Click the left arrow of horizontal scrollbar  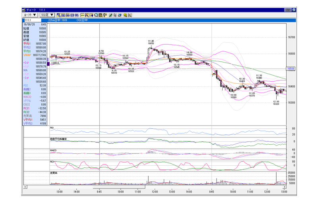[x=25, y=187]
